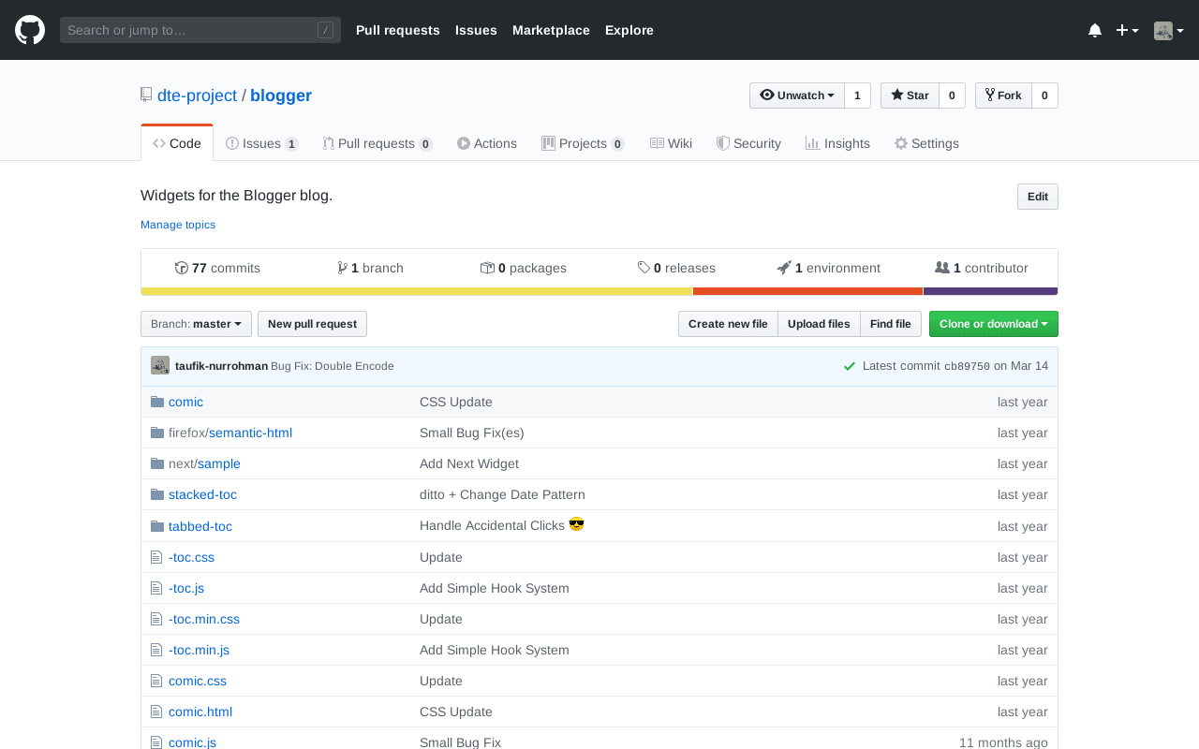This screenshot has width=1199, height=749.
Task: Edit the repository description
Action: click(1038, 197)
